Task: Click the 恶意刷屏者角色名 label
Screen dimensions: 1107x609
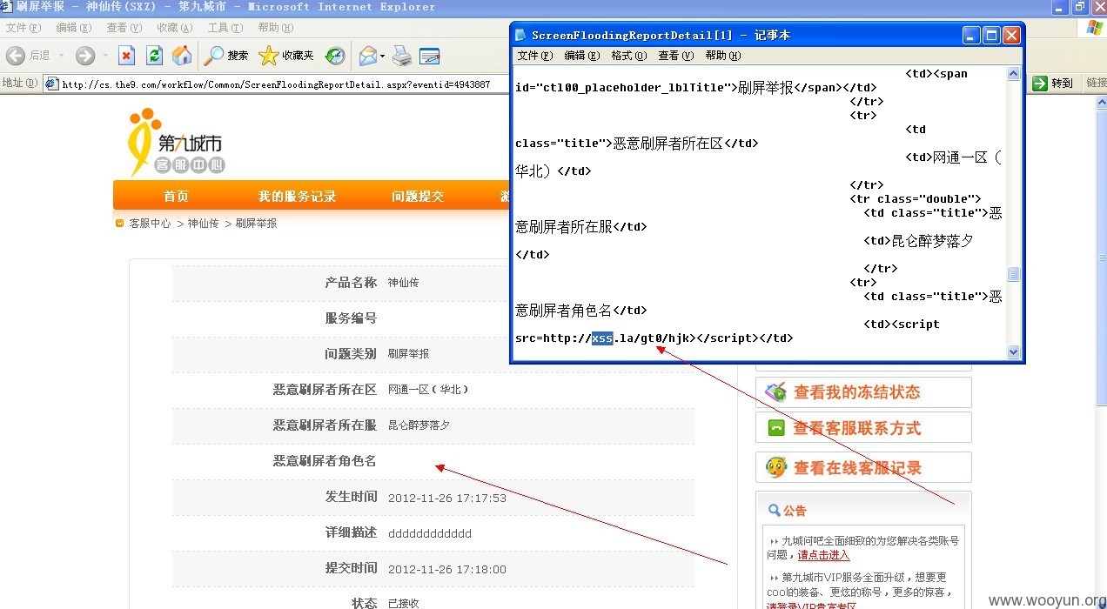Action: [x=325, y=461]
